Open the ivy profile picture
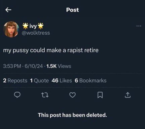145x129 pixels. (11, 29)
